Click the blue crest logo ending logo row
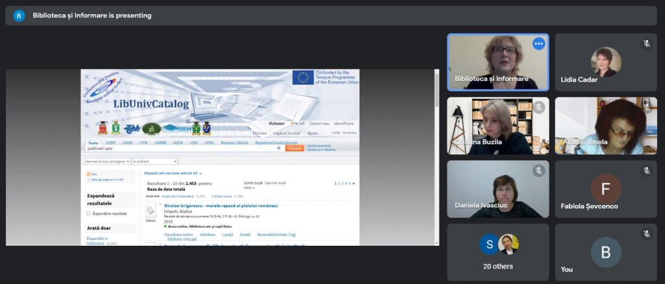 pos(207,128)
